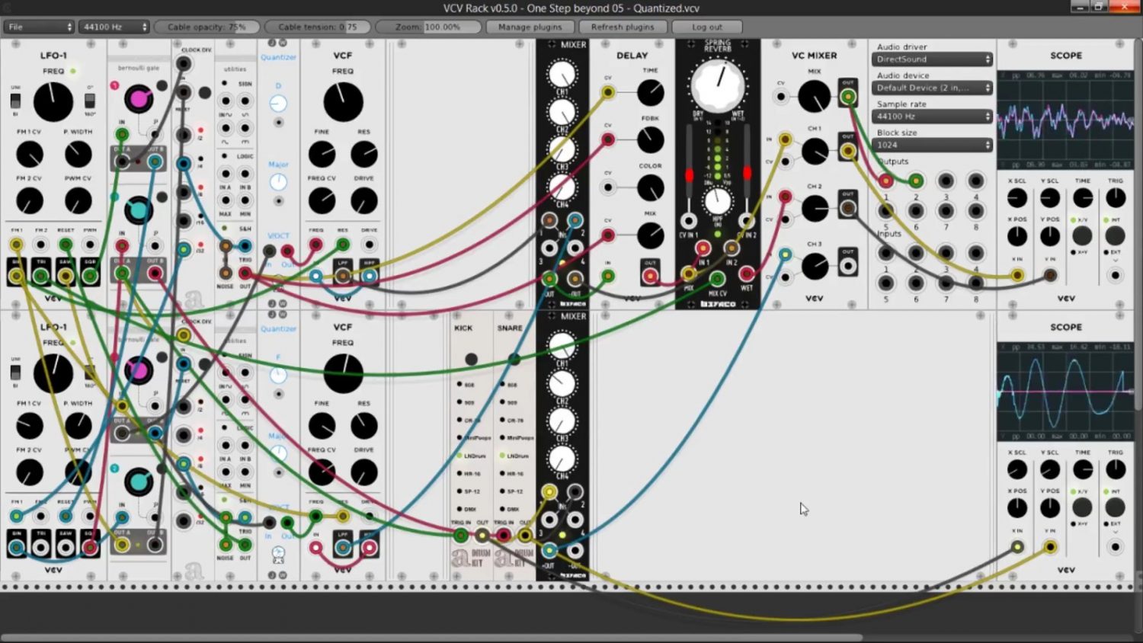Click the Cable tension slider
The height and width of the screenshot is (643, 1143).
[318, 27]
